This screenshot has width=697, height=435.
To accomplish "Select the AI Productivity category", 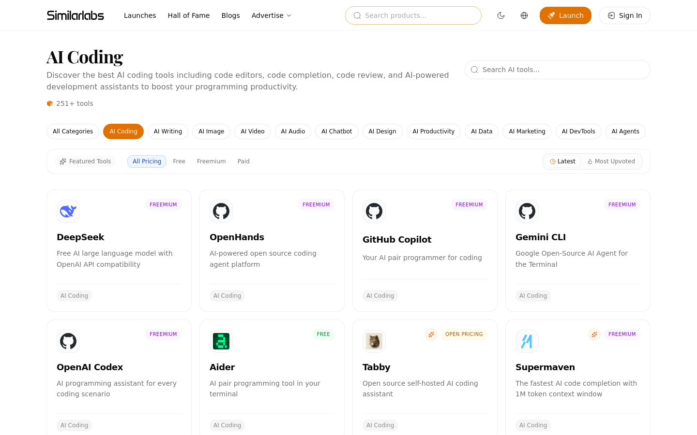I will point(434,131).
